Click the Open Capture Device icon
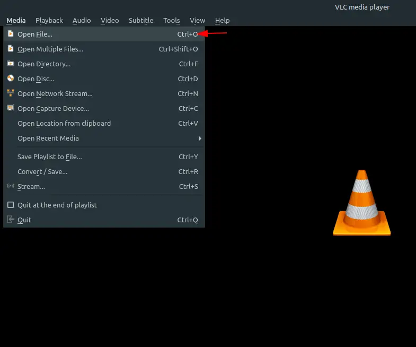 pyautogui.click(x=11, y=108)
